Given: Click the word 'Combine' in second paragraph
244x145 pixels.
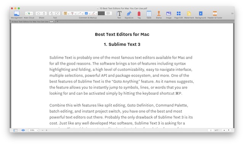Looking at the screenshot, I should click(57, 105).
